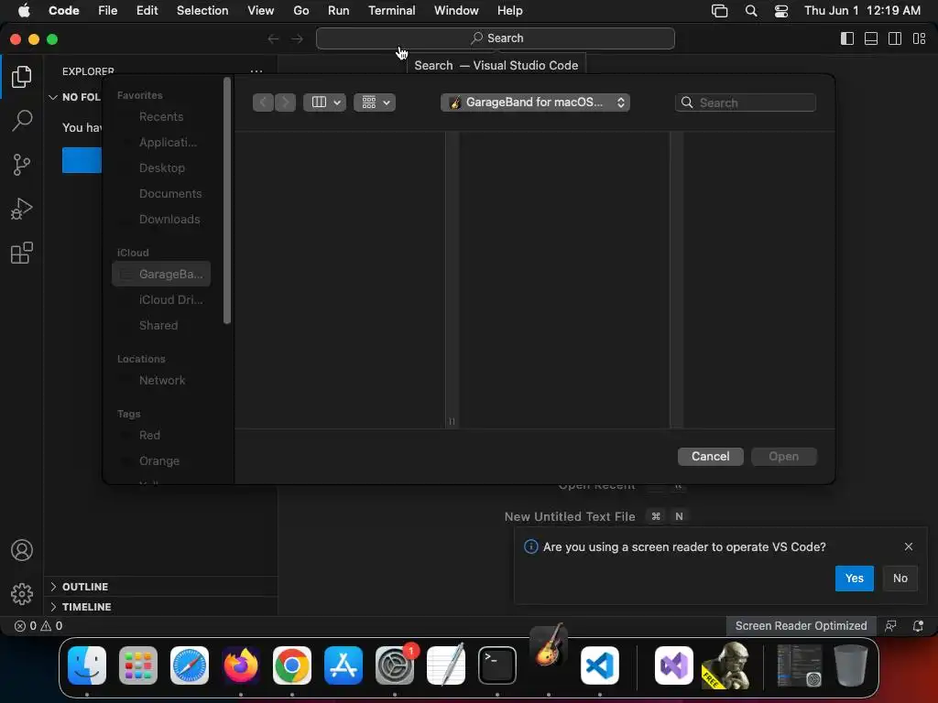
Task: Open the Go menu
Action: click(x=300, y=10)
